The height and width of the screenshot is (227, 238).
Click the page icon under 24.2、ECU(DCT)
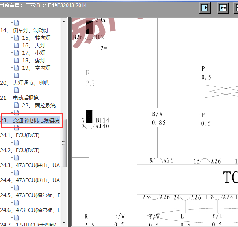[17, 158]
